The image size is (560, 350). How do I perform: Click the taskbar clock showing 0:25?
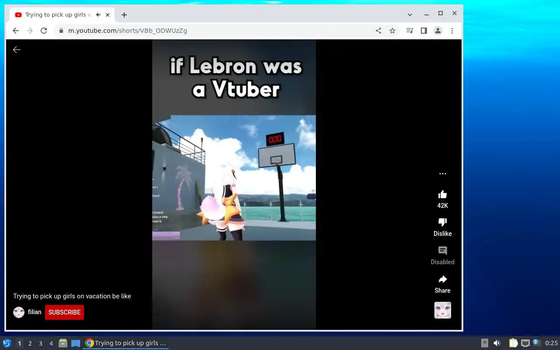(x=551, y=343)
